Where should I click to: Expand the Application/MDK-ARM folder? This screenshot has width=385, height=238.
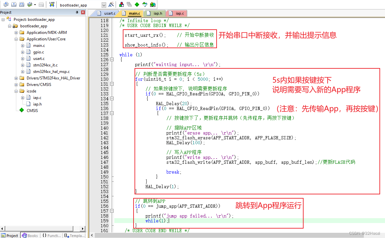[x=16, y=33]
